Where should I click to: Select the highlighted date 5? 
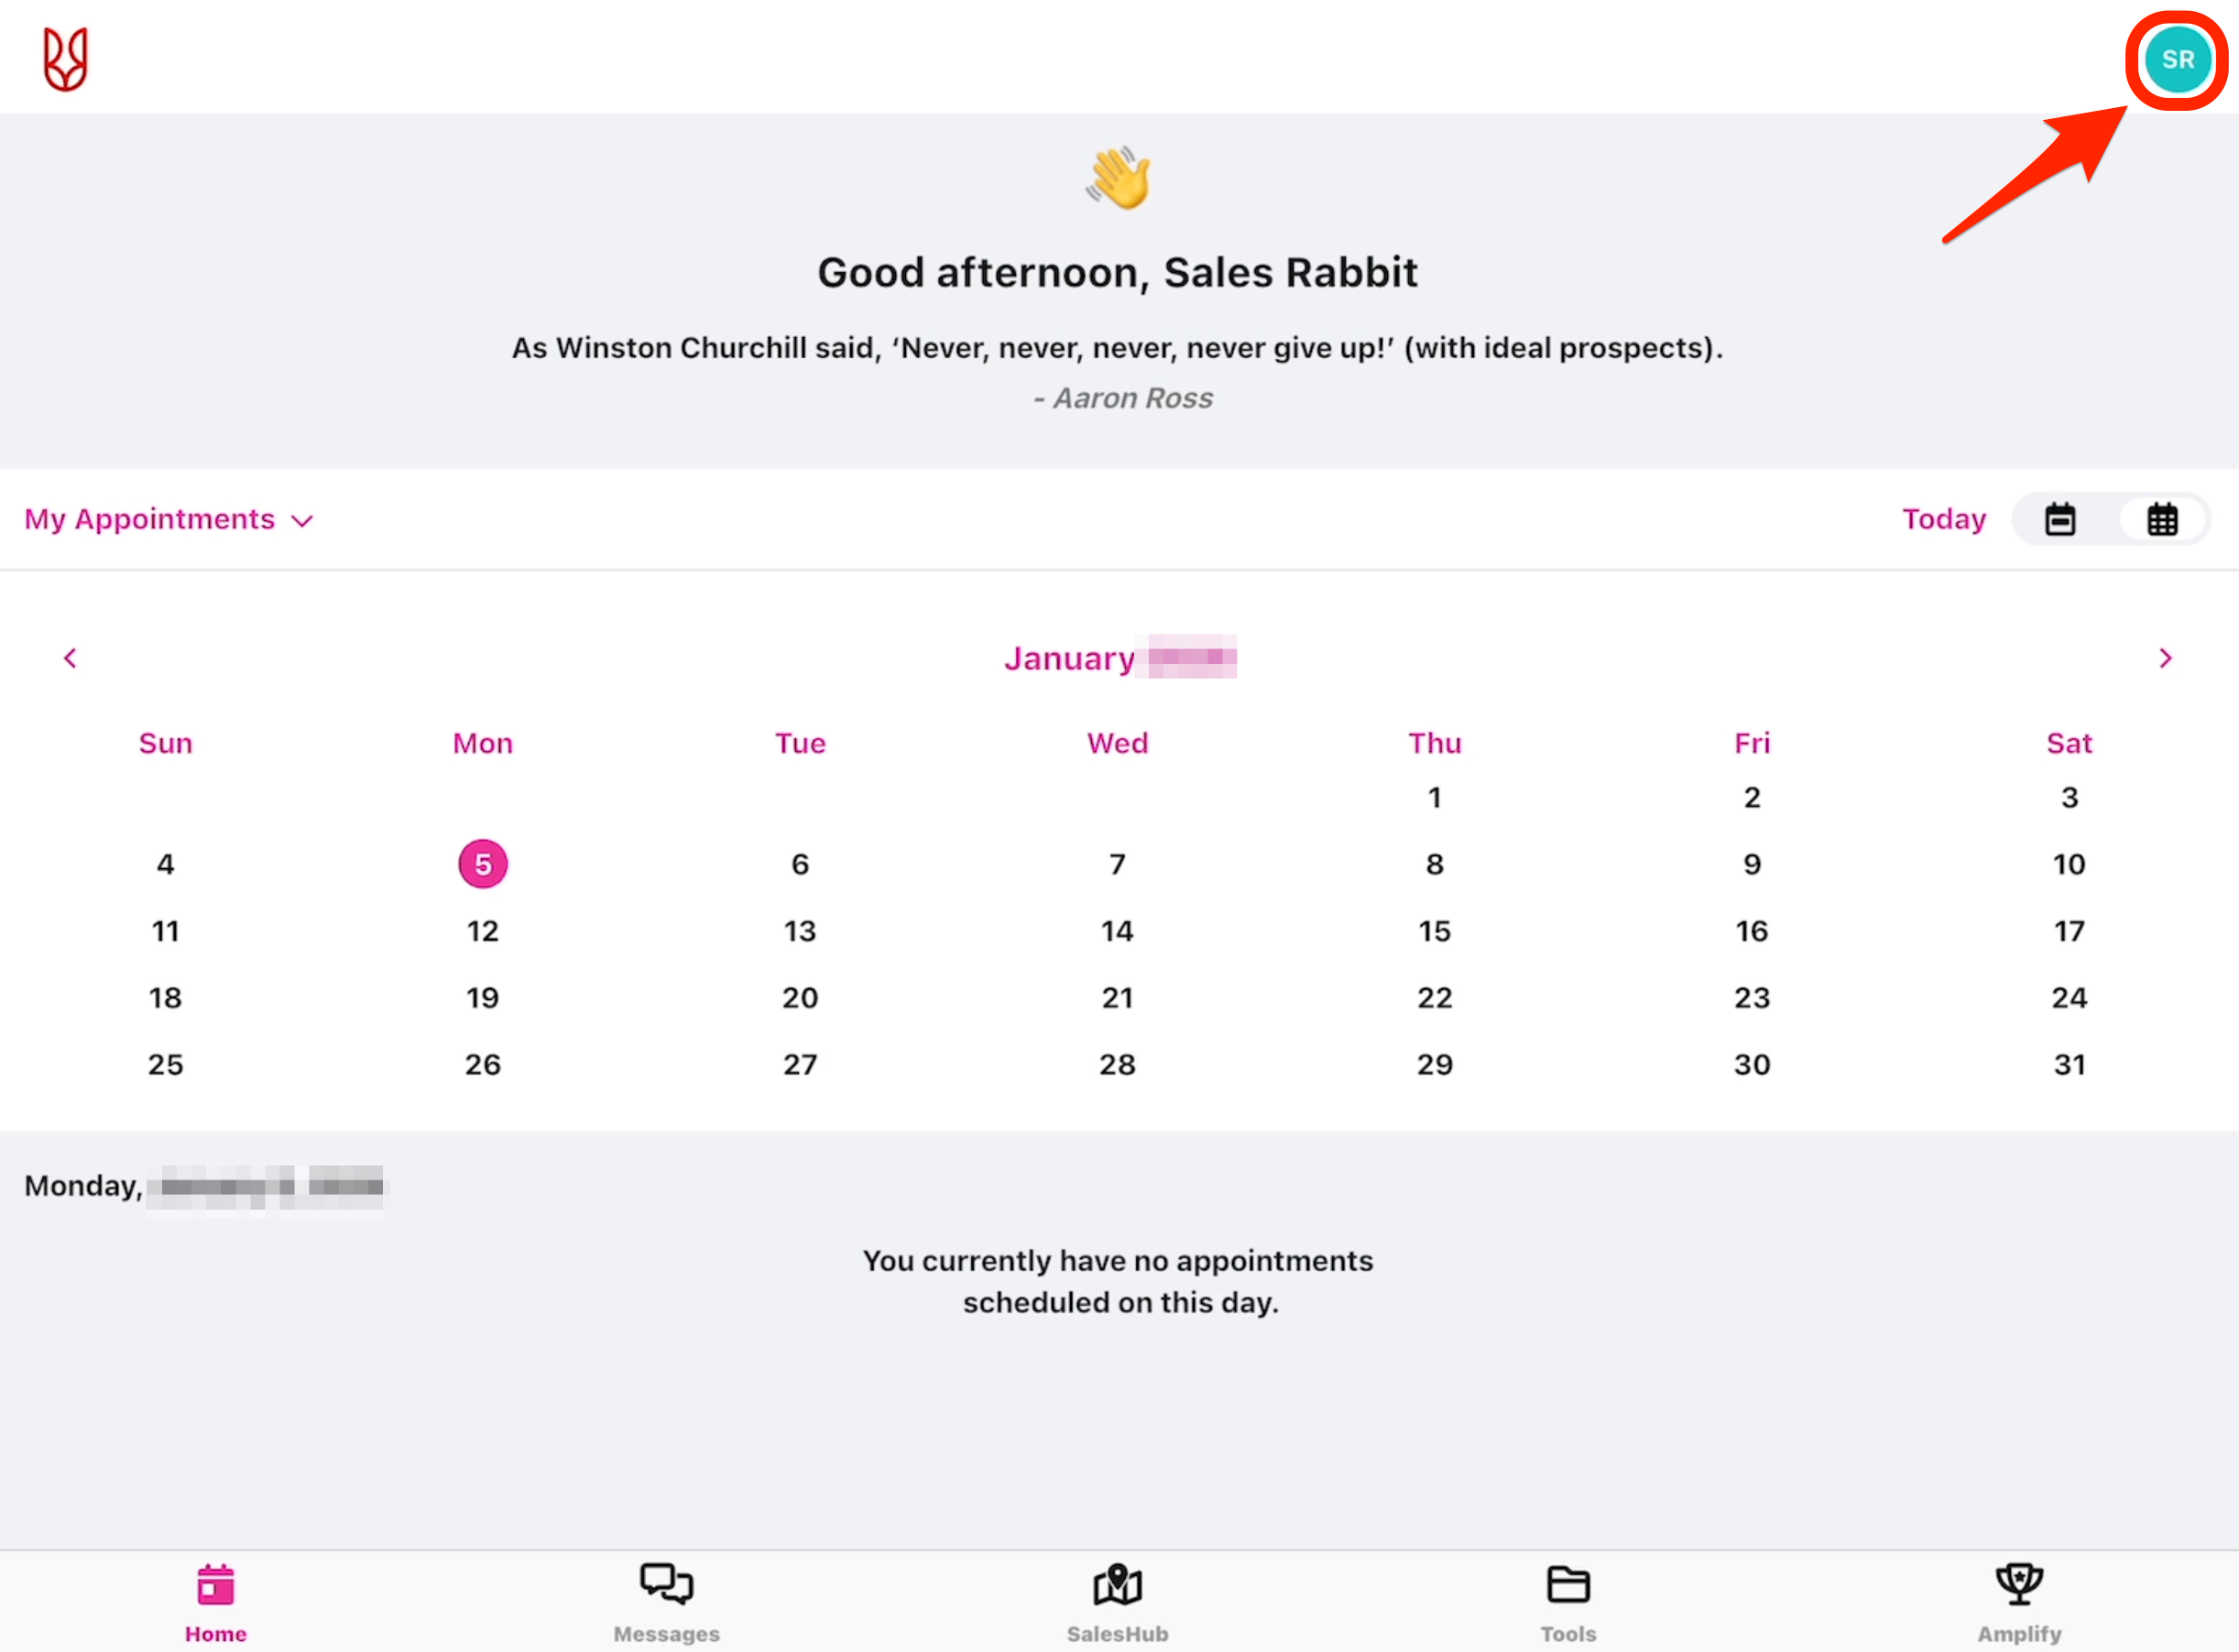482,864
